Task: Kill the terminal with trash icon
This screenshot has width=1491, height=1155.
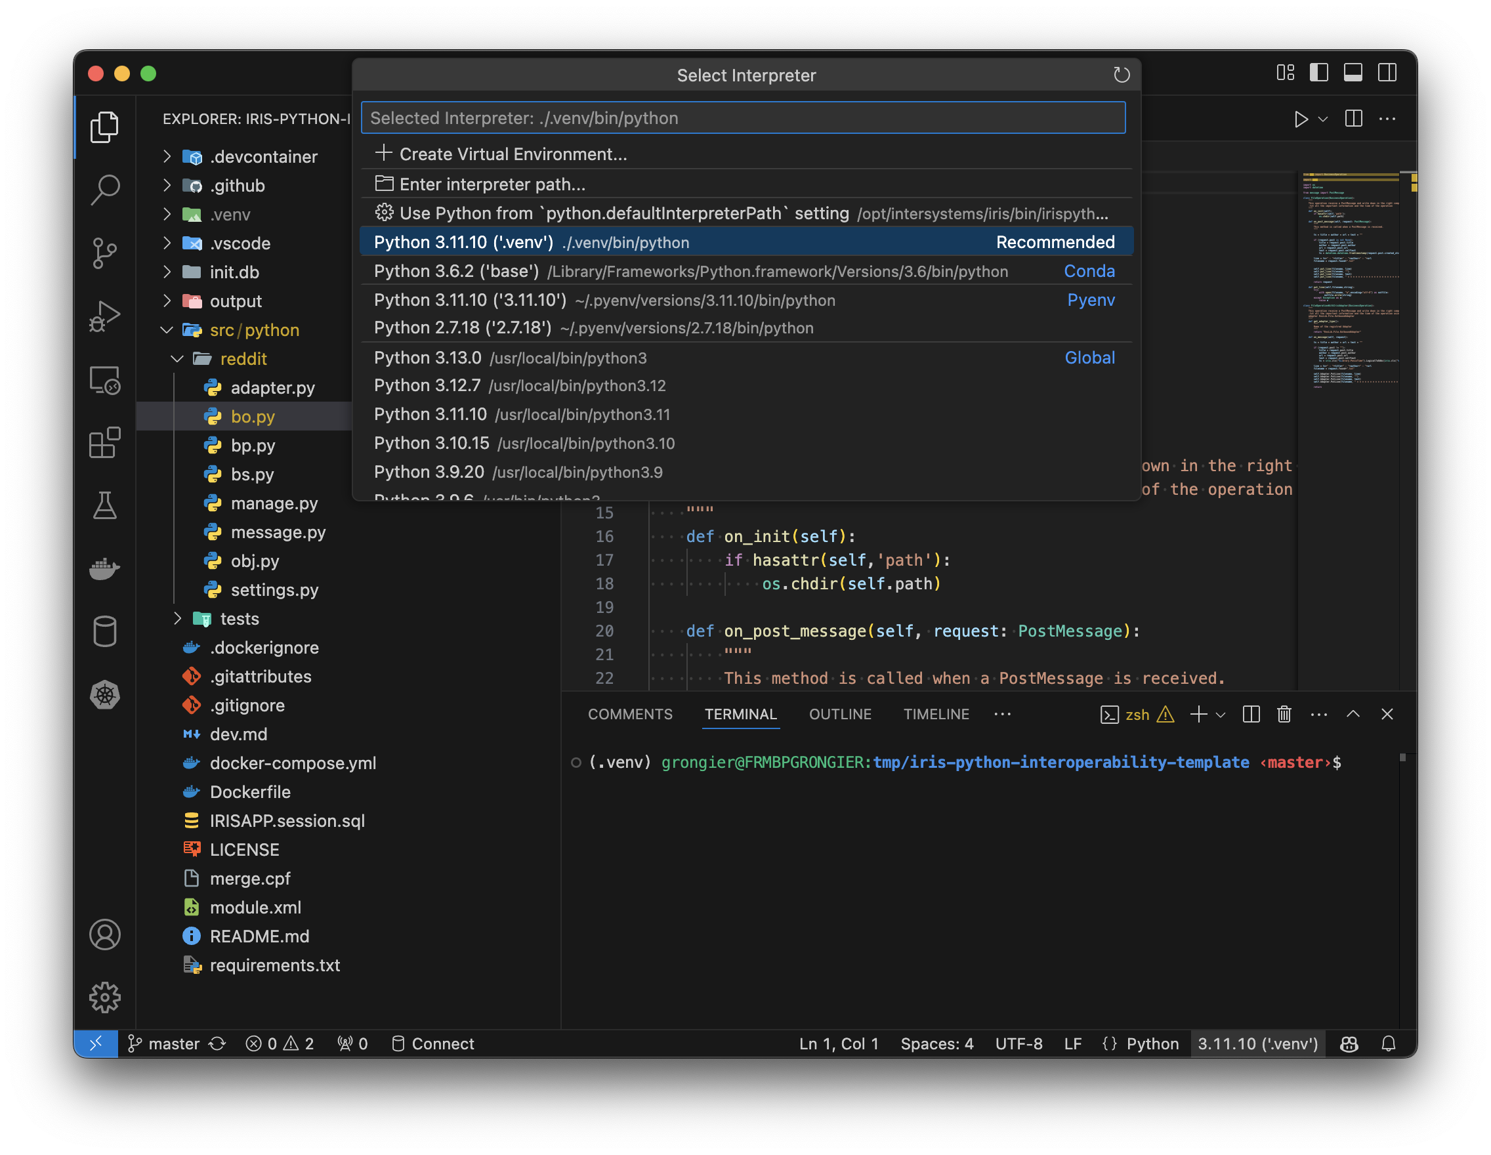Action: pos(1284,714)
